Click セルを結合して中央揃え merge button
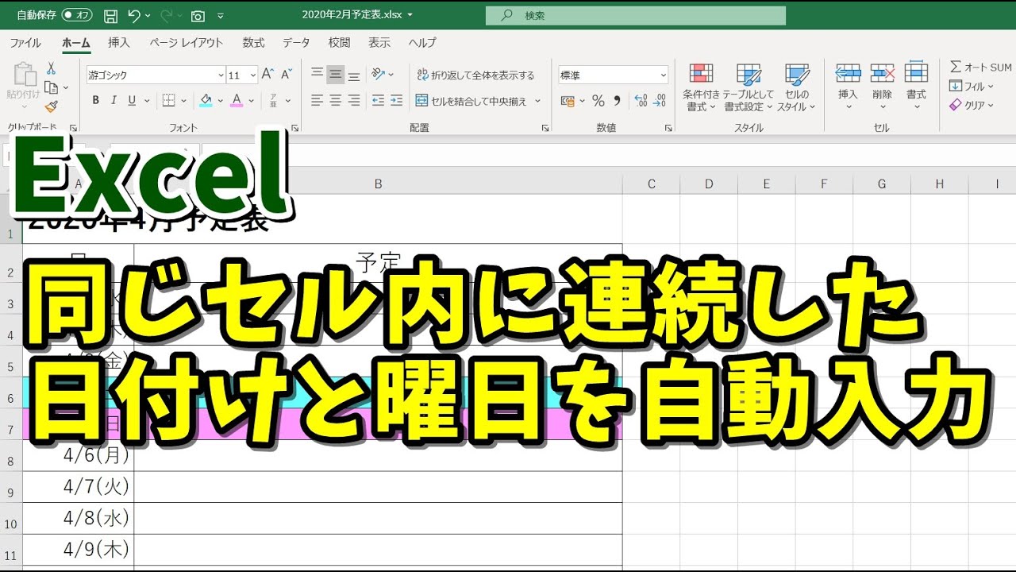The image size is (1016, 572). click(x=471, y=101)
